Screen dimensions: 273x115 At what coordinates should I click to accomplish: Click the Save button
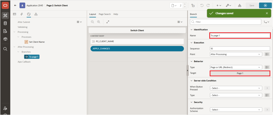(x=252, y=6)
